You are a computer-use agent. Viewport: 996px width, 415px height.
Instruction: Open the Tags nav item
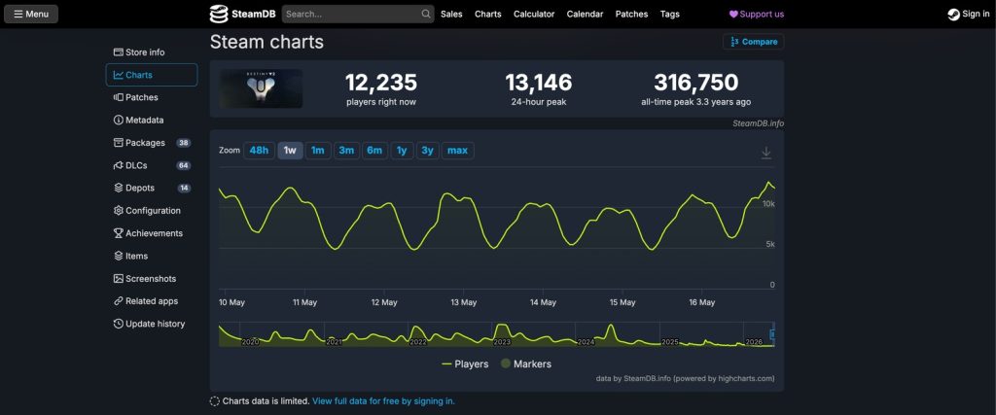669,14
